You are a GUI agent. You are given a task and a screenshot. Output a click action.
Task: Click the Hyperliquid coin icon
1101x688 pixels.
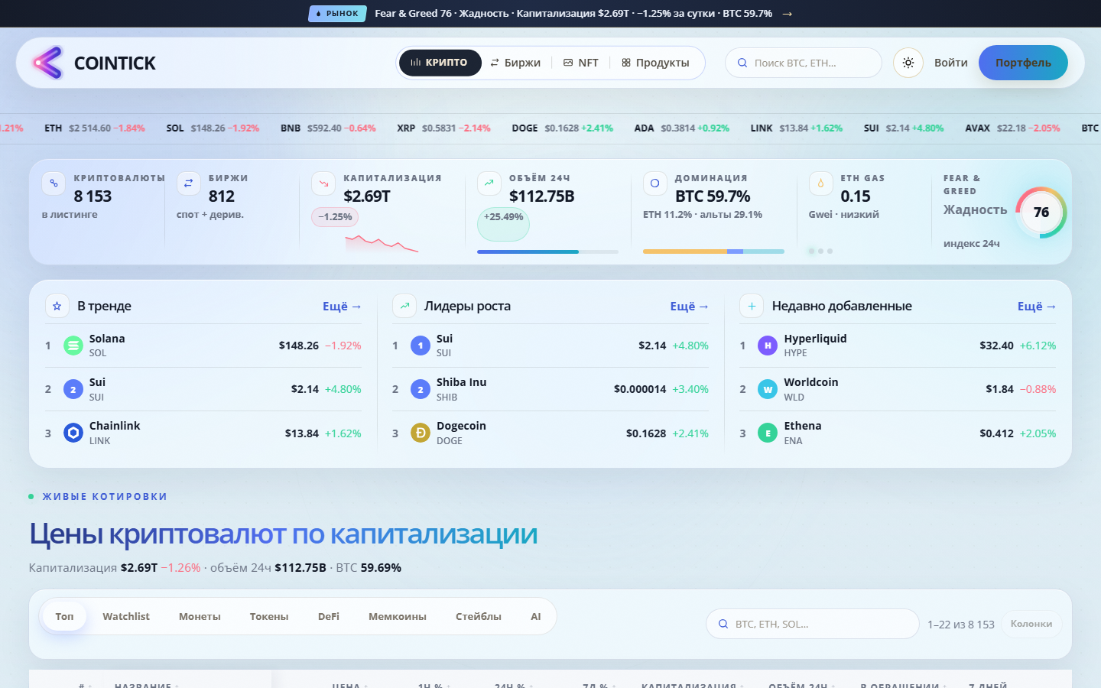click(x=768, y=346)
